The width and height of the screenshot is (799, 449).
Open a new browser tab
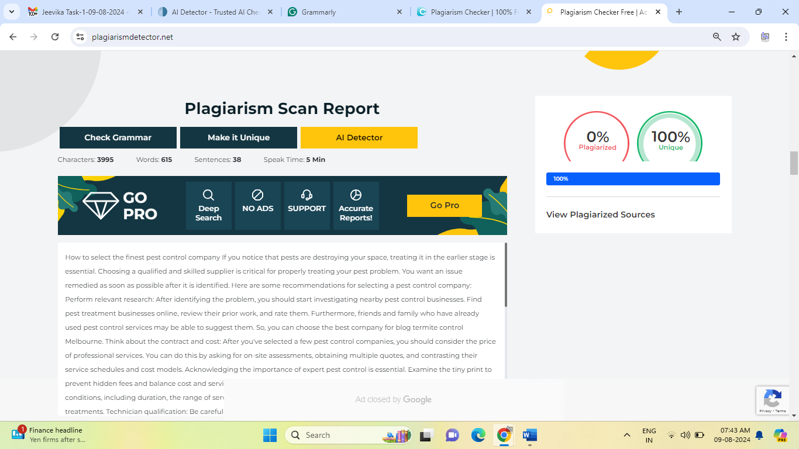point(679,12)
